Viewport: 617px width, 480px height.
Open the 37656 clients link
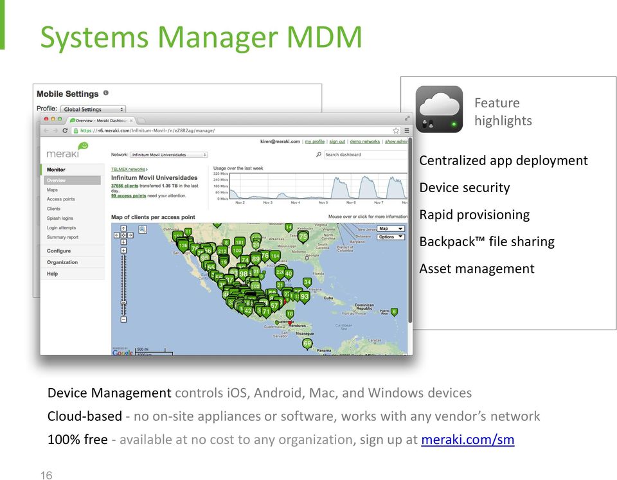click(x=124, y=186)
